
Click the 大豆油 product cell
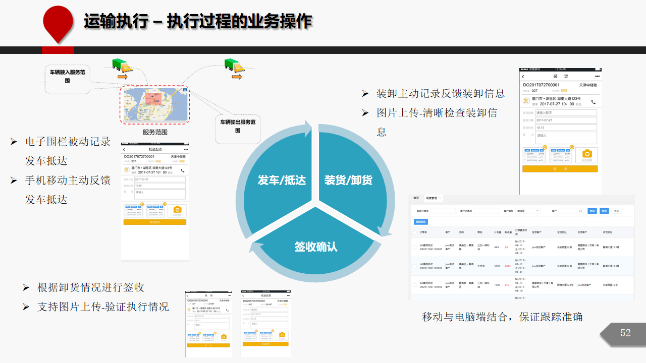481,266
